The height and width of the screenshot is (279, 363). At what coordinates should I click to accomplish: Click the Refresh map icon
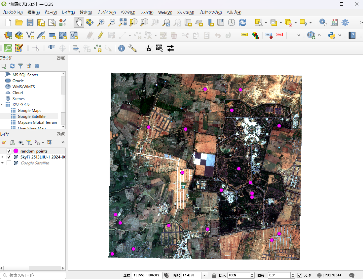[242, 22]
